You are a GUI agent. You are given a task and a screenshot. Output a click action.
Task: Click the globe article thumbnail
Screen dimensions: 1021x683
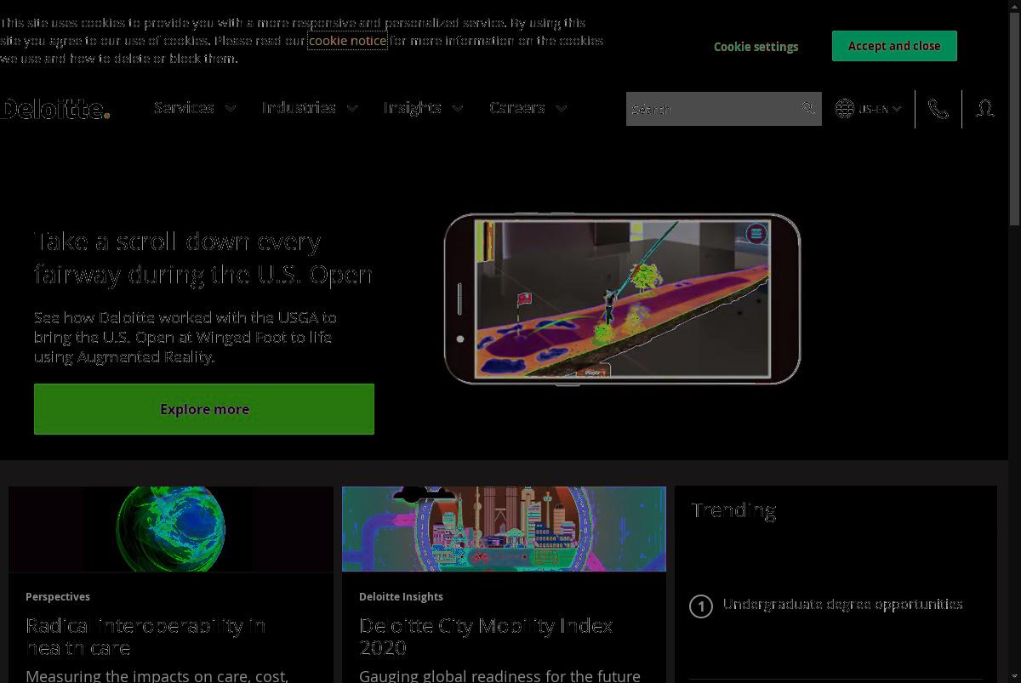pyautogui.click(x=171, y=529)
